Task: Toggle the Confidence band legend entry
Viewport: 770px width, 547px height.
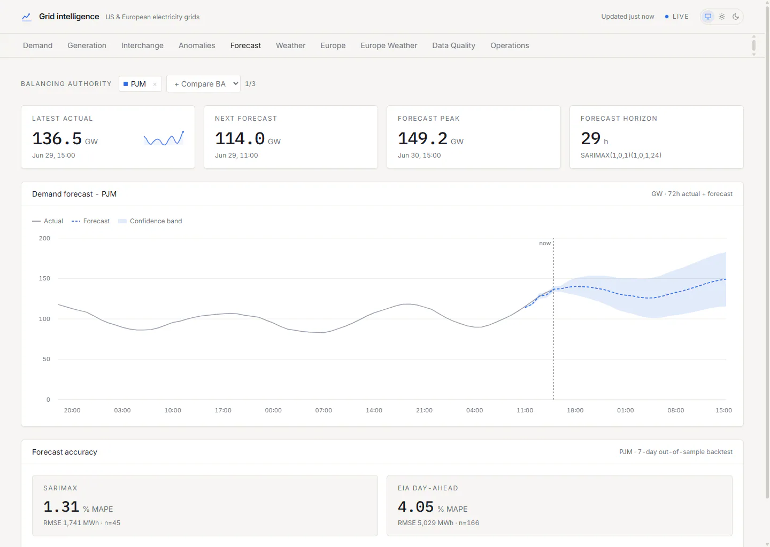Action: (150, 221)
